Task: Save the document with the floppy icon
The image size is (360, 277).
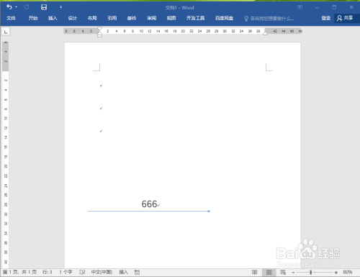Action: pyautogui.click(x=44, y=7)
